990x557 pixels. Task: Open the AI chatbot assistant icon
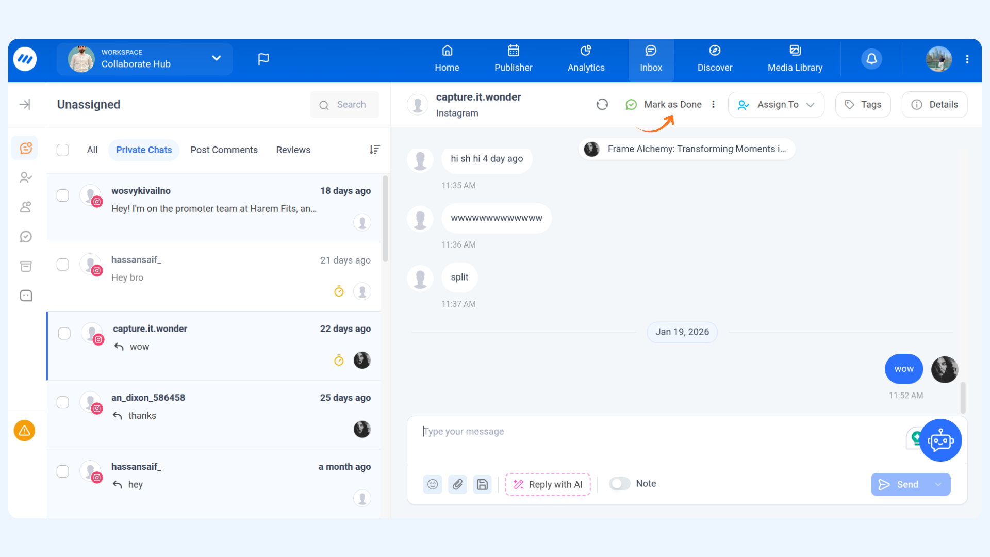940,440
